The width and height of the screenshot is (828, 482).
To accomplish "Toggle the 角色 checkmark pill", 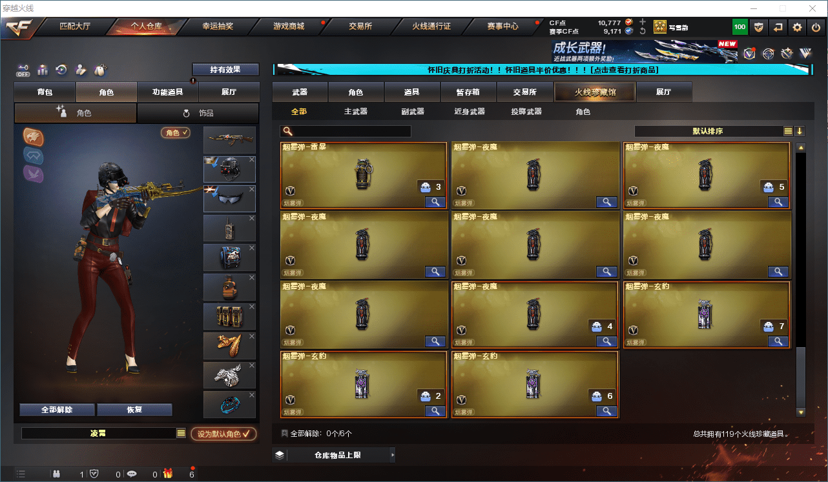I will tap(176, 132).
